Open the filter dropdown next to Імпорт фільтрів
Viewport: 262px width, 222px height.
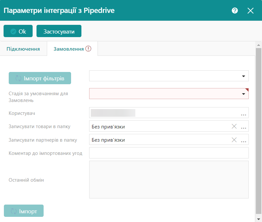tap(169, 76)
